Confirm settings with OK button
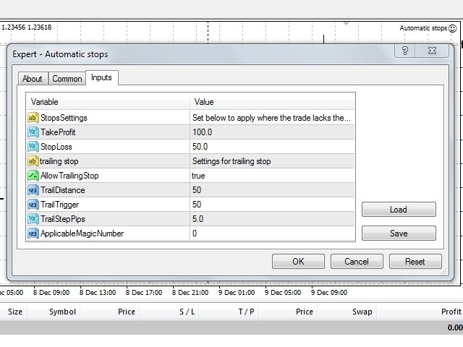This screenshot has height=347, width=463. point(298,262)
